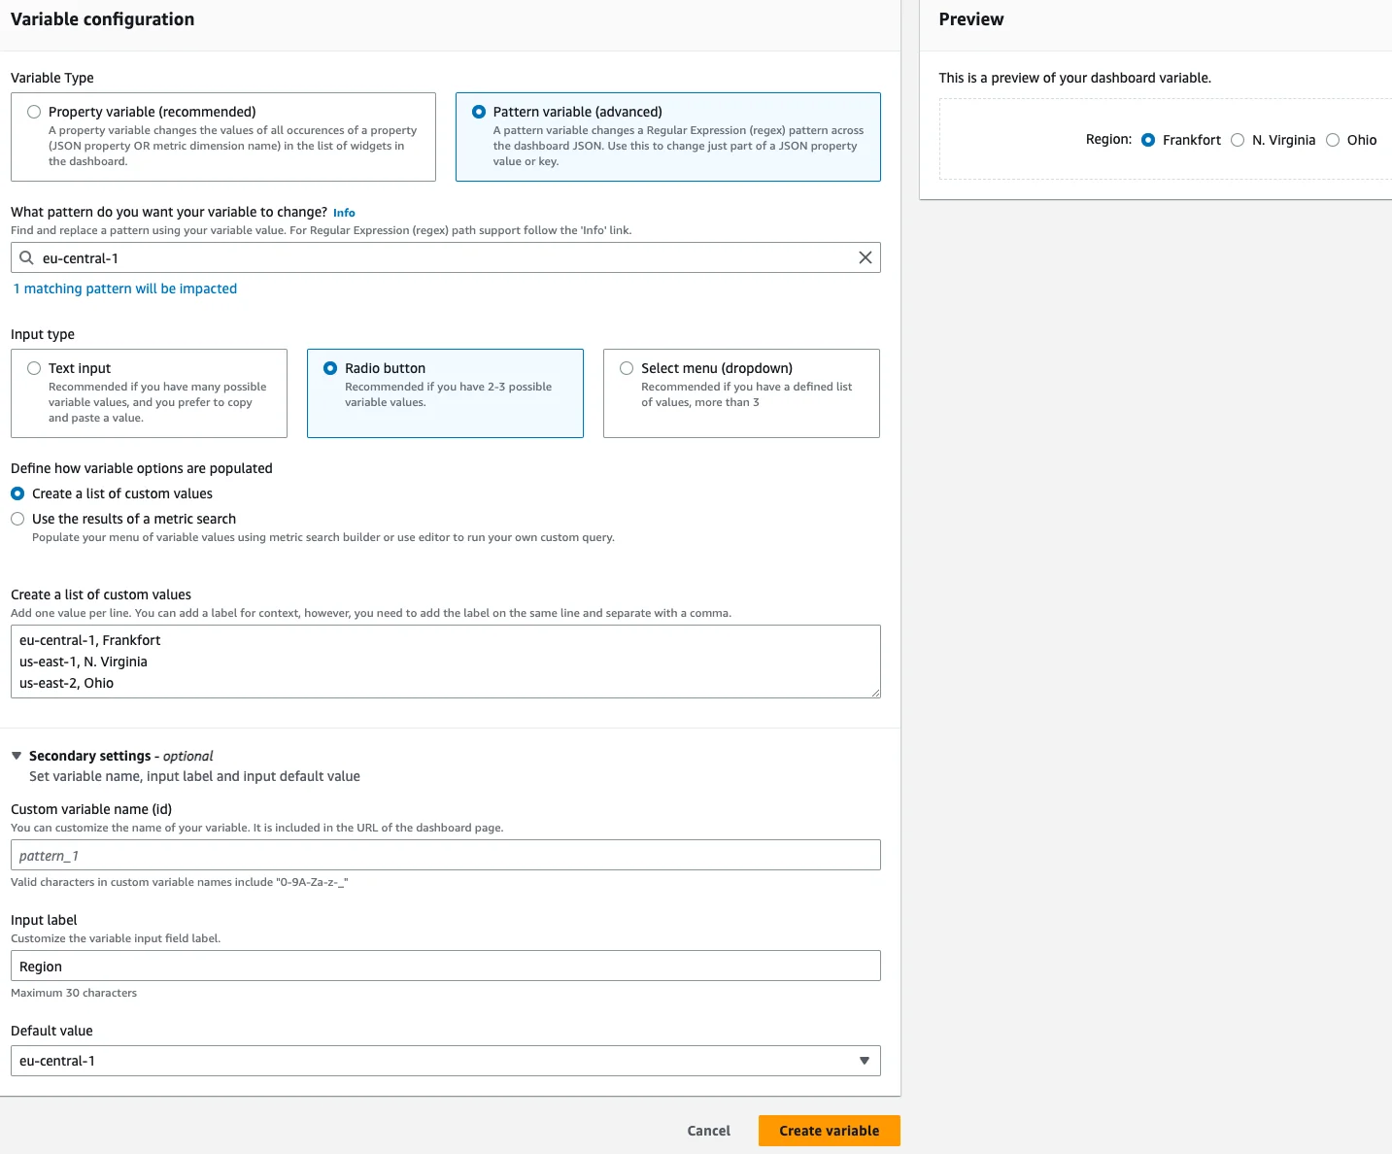Click the Custom variable name field
The height and width of the screenshot is (1154, 1392).
[x=445, y=855]
